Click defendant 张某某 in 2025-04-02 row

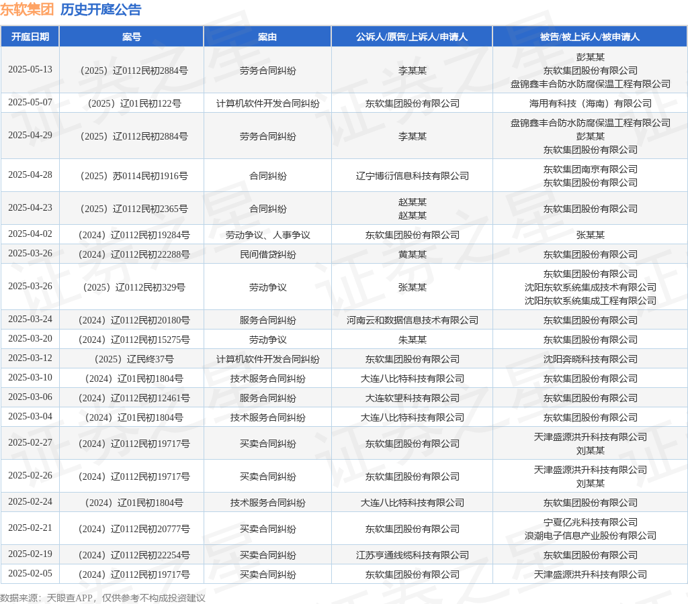(x=590, y=235)
